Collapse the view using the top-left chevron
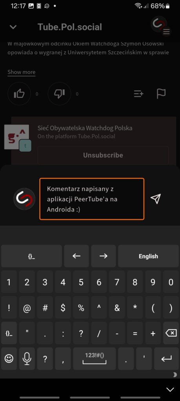This screenshot has height=401, width=180. pos(13,27)
